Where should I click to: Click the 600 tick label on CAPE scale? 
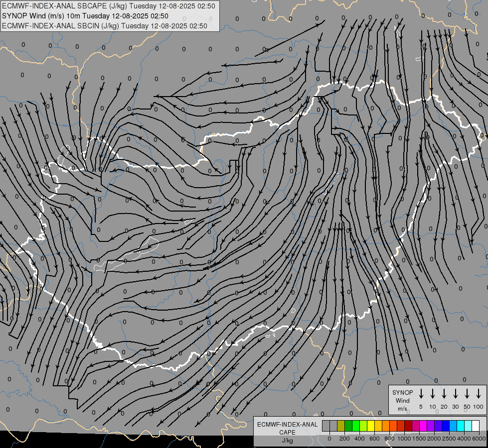[374, 439]
